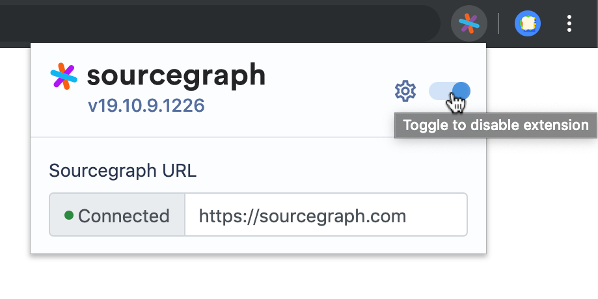Click the 'Sourcegraph URL' field label
This screenshot has height=299, width=598.
coord(122,171)
